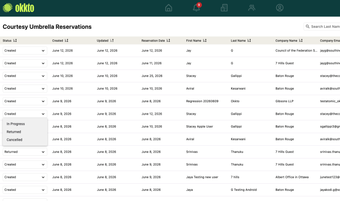
Task: Choose In Progress from status menu
Action: tap(15, 124)
